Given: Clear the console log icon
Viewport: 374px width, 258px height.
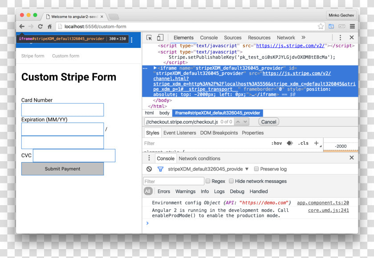Looking at the screenshot, I should point(149,169).
